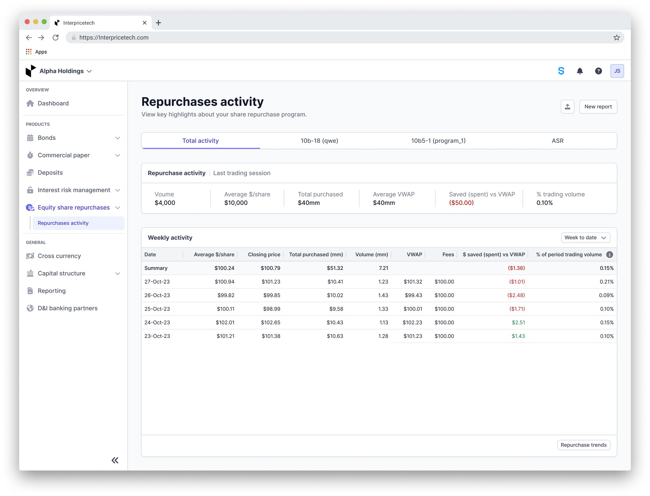The height and width of the screenshot is (496, 650).
Task: Click the blue S logo icon
Action: coord(561,71)
